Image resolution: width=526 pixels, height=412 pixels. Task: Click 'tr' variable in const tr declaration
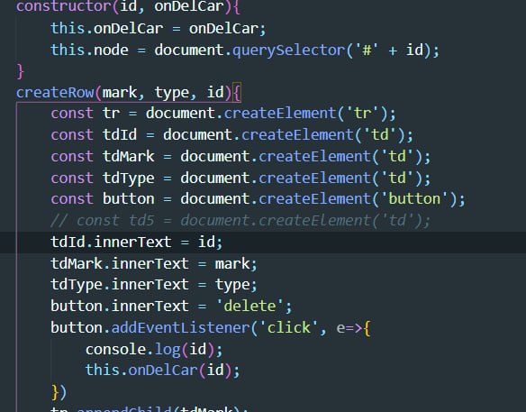click(x=112, y=114)
